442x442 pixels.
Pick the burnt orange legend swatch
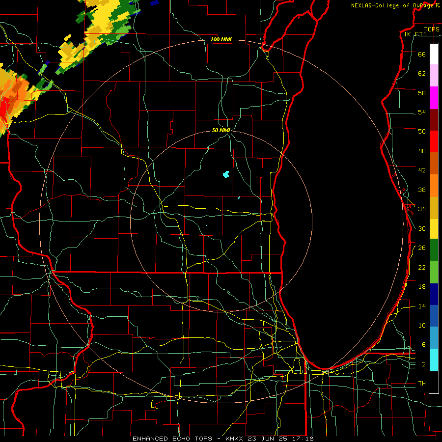pyautogui.click(x=434, y=163)
